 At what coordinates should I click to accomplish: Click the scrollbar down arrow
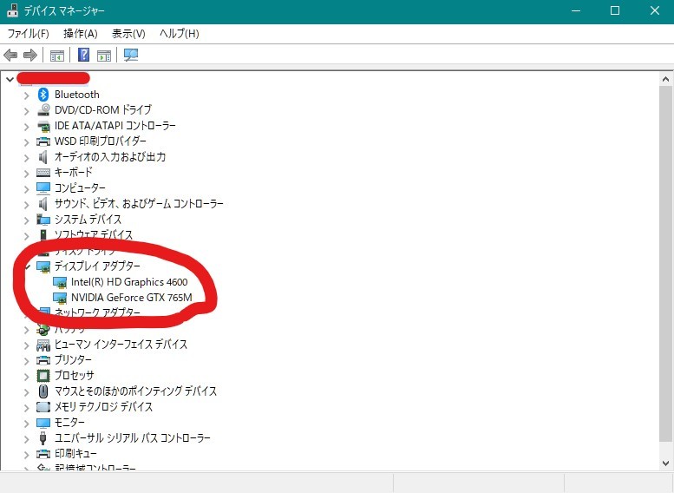(x=666, y=463)
